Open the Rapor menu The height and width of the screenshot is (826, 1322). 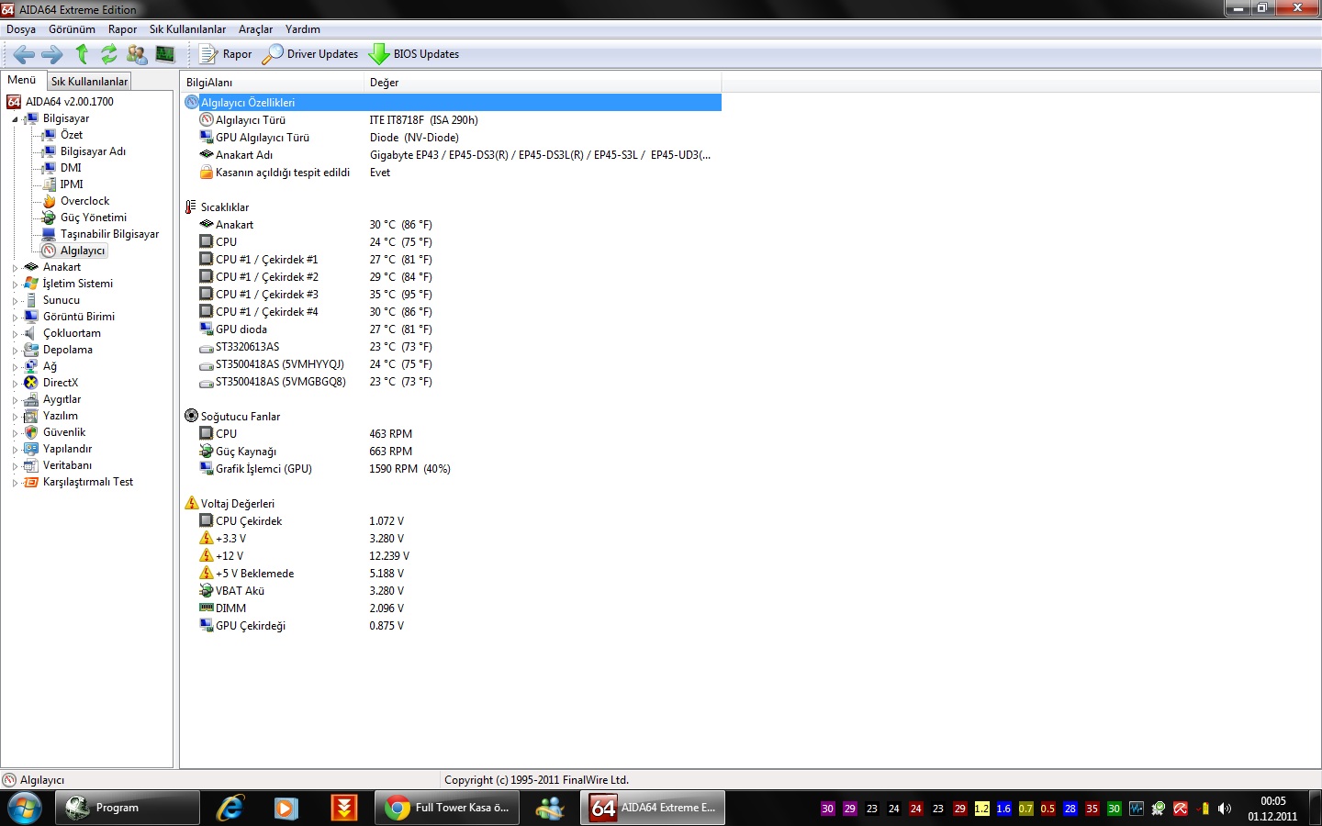(122, 29)
